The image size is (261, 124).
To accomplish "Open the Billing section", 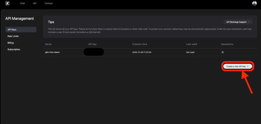I will (x=10, y=43).
